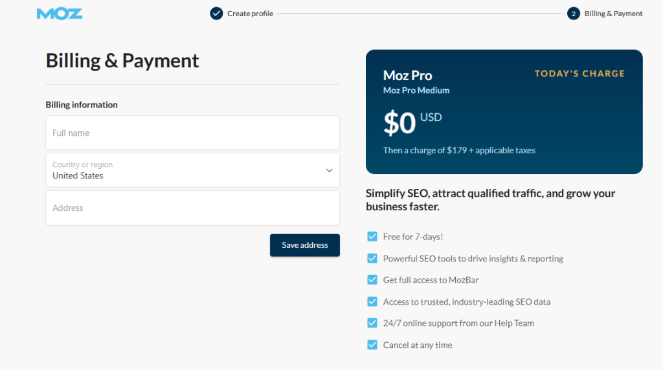The height and width of the screenshot is (370, 663).
Task: Click the MozBar access checkmark
Action: (372, 279)
